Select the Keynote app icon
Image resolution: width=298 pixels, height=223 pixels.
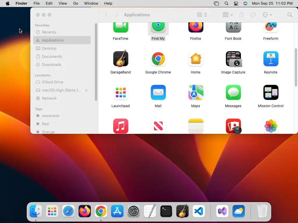(271, 59)
